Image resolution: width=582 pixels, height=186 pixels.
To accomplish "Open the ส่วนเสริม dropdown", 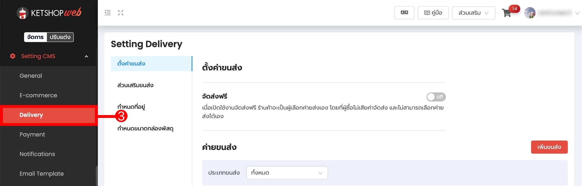I will pyautogui.click(x=473, y=13).
